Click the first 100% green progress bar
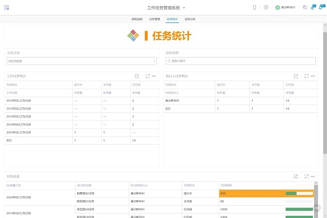Screen dimensions: 327x218 pos(299,209)
